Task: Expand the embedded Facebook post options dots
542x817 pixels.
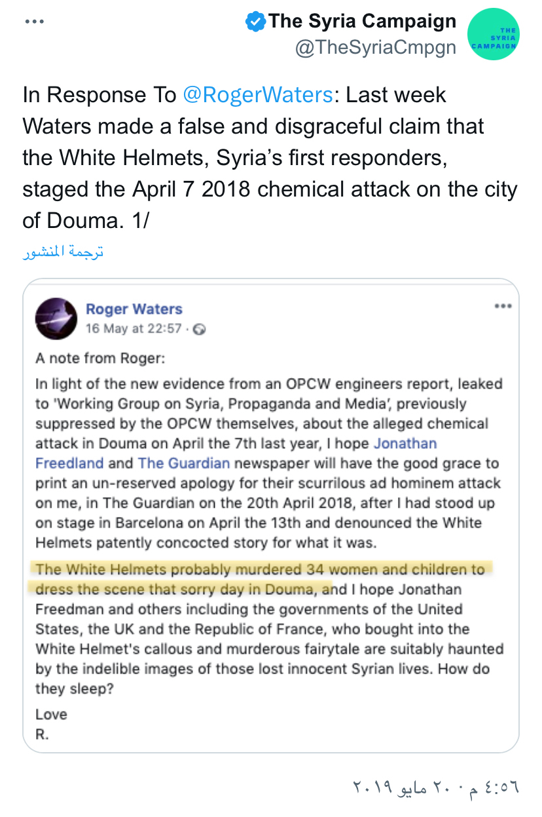Action: pos(503,306)
